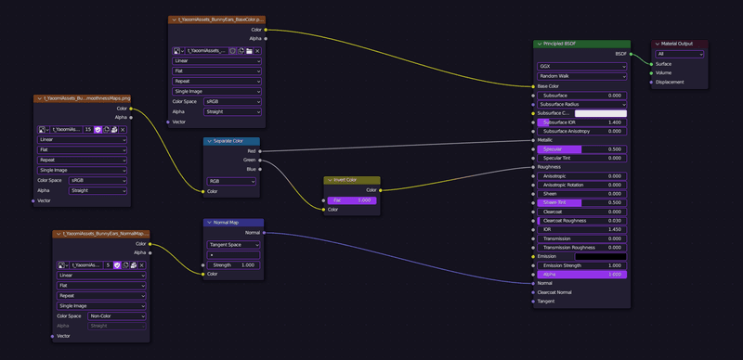Open the RGB mode dropdown in Separate Color
The width and height of the screenshot is (743, 360).
click(x=231, y=181)
